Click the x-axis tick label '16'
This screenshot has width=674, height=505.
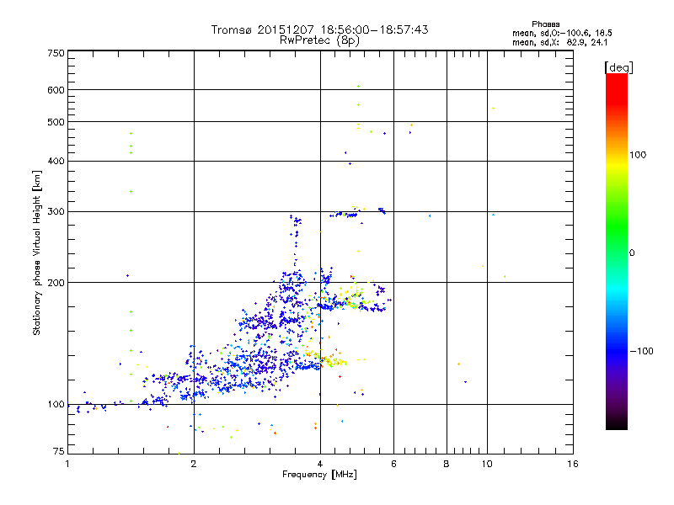[x=573, y=464]
